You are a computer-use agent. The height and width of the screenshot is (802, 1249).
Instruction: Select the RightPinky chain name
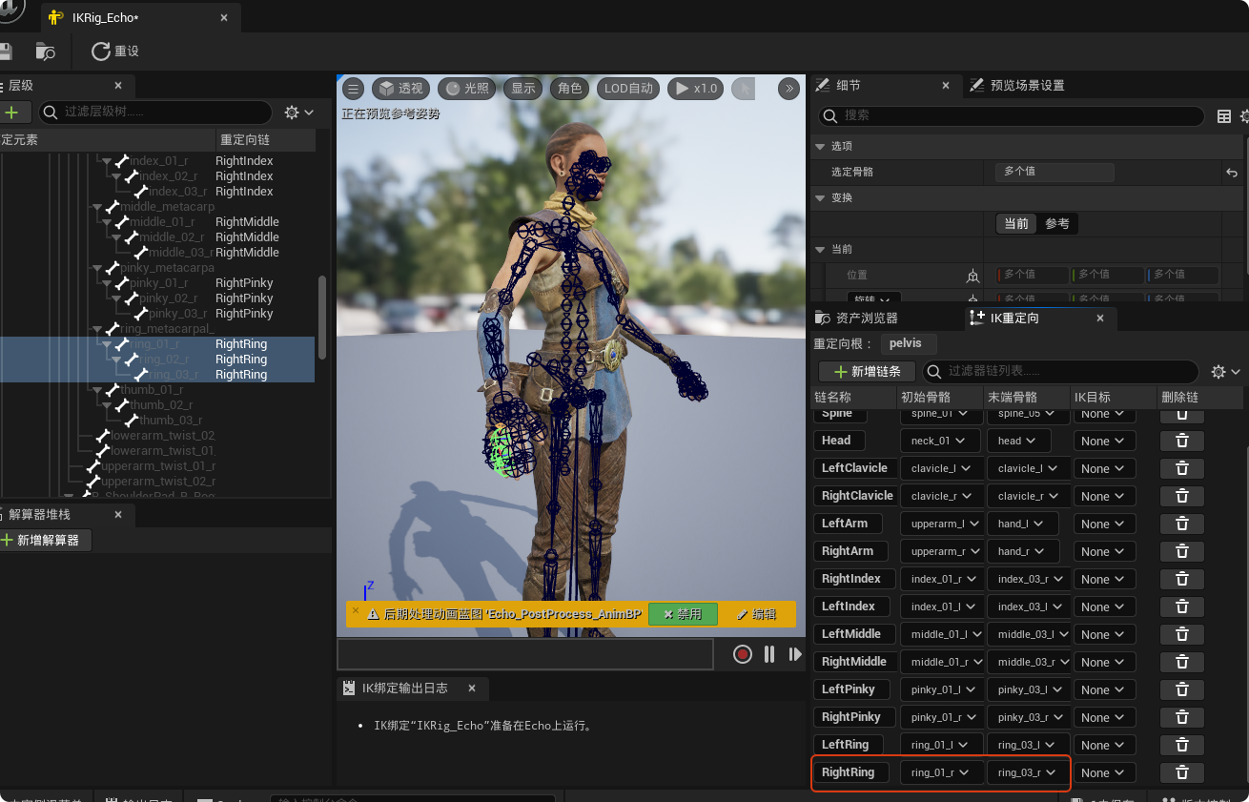click(x=852, y=717)
